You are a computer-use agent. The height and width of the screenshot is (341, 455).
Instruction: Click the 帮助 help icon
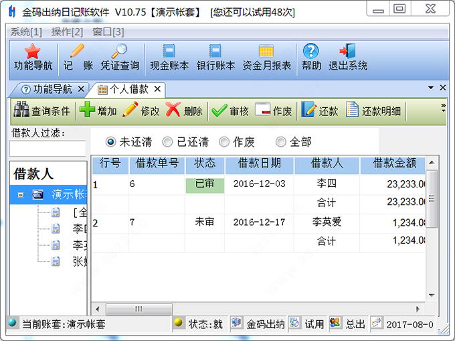pos(310,58)
